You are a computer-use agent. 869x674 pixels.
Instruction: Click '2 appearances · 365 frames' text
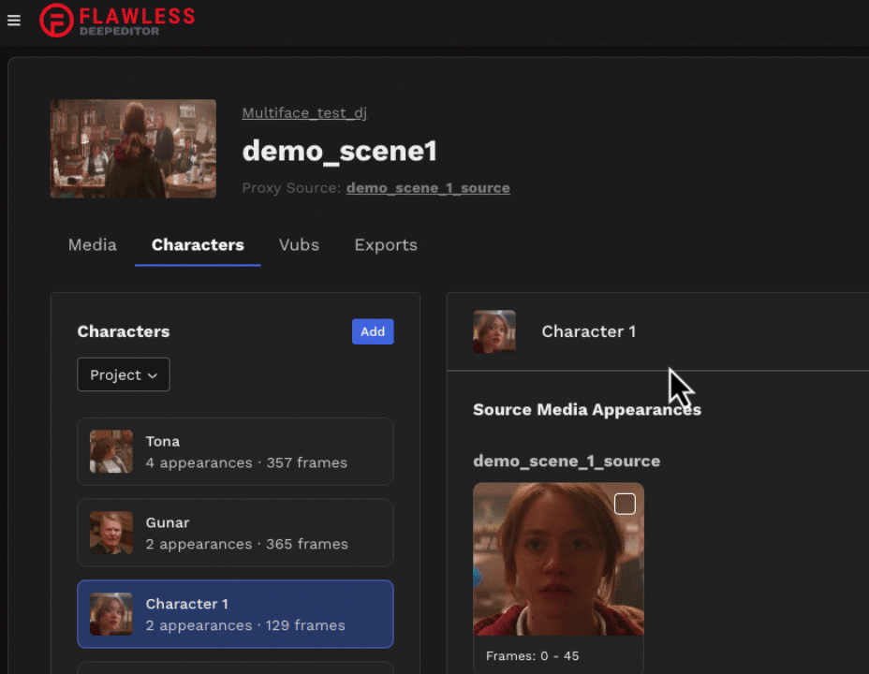click(x=246, y=544)
